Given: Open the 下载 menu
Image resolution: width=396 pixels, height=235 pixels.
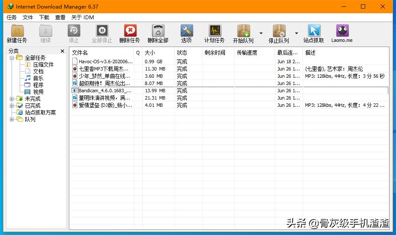Looking at the screenshot, I should pos(44,17).
